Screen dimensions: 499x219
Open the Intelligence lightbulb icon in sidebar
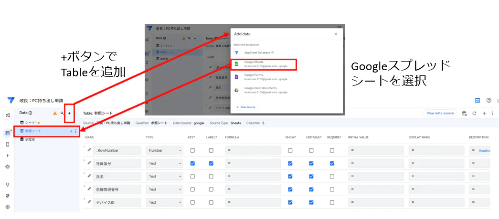(8, 184)
